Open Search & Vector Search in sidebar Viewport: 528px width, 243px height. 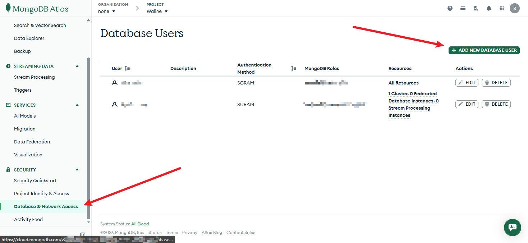click(40, 25)
